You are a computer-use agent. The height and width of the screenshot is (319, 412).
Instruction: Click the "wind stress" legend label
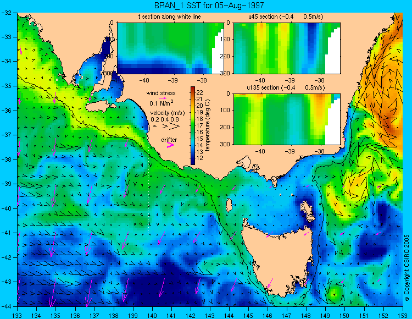161,93
